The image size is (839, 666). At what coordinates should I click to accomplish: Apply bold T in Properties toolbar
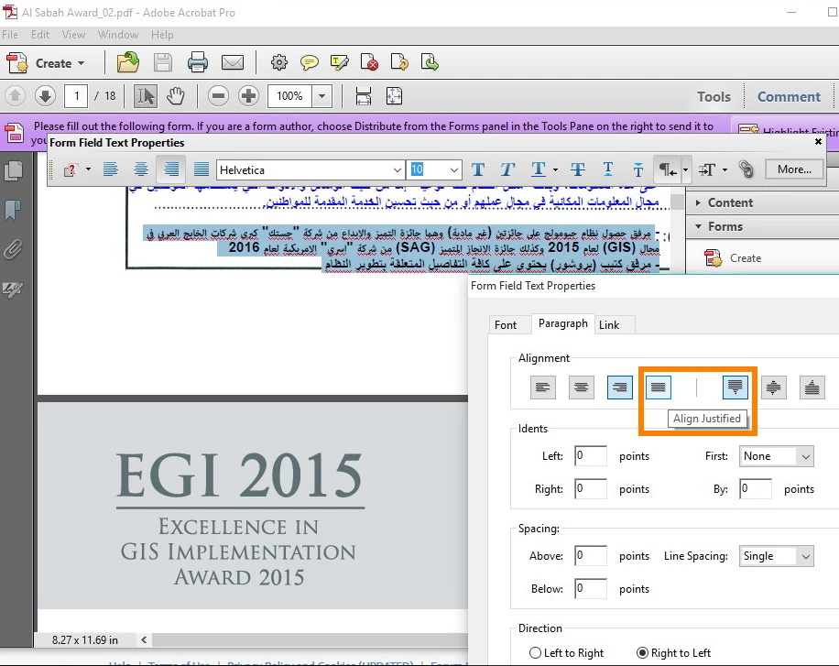(478, 169)
